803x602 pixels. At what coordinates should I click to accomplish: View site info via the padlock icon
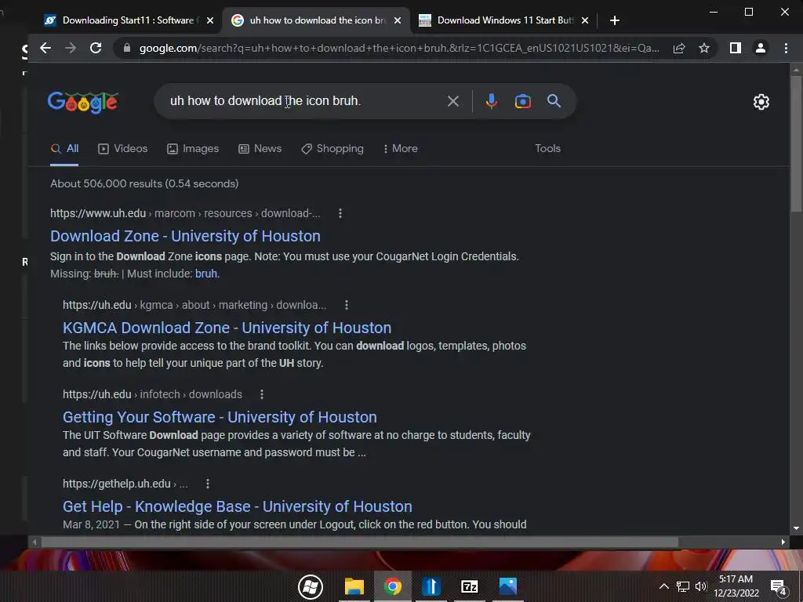[127, 48]
